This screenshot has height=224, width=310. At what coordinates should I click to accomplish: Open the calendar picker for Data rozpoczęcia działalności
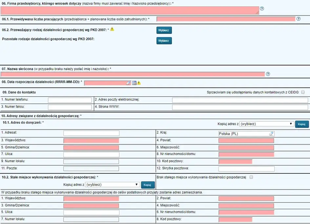point(134,83)
